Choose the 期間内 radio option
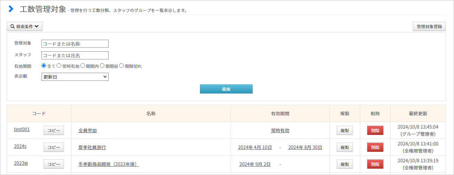This screenshot has width=454, height=175. (x=83, y=66)
